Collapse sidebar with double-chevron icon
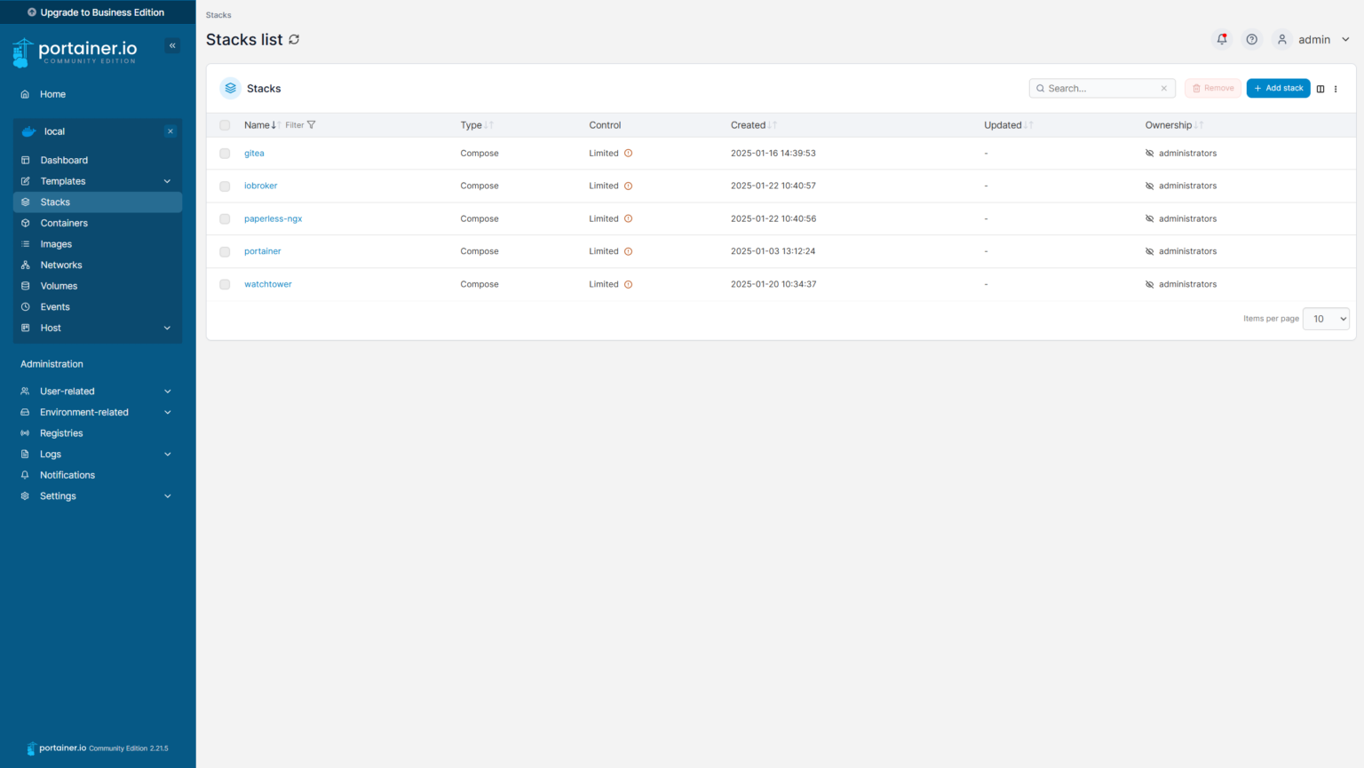 [x=172, y=45]
